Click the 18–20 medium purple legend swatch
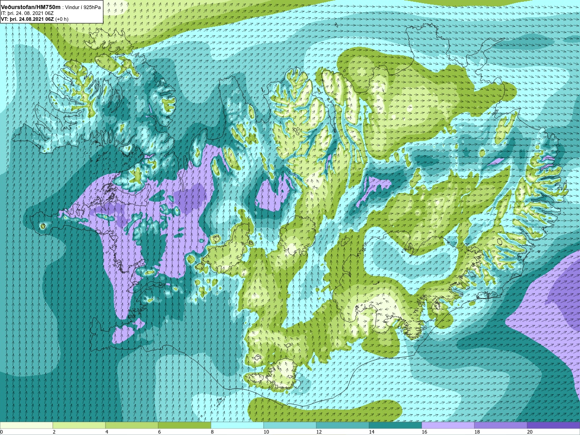 coord(501,425)
